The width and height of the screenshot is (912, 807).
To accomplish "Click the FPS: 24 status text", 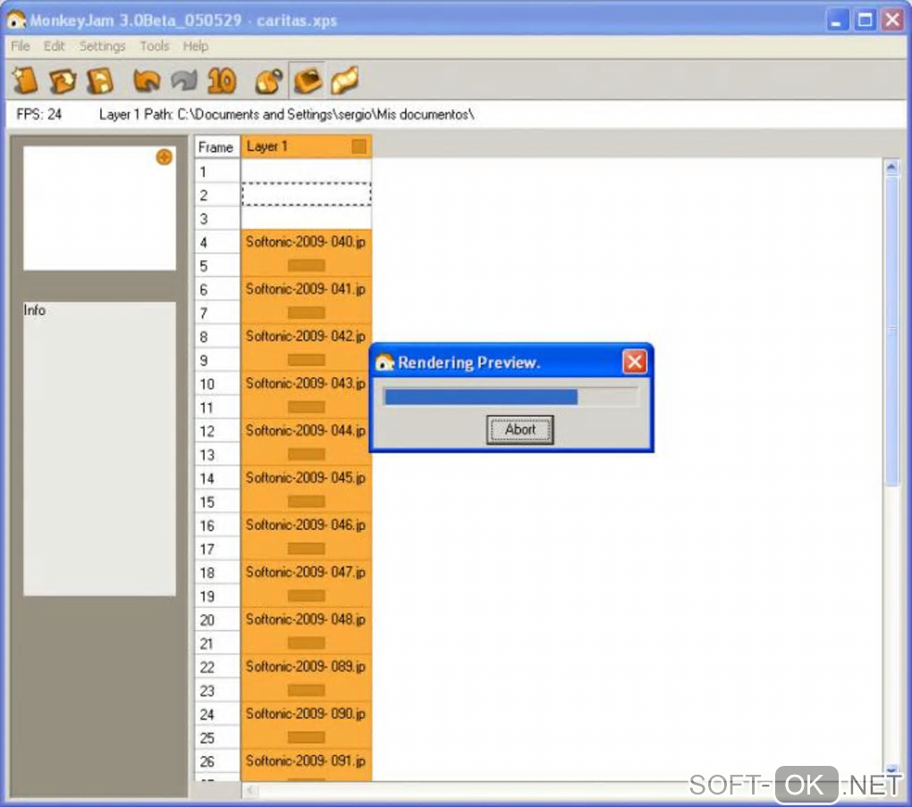I will pos(39,114).
